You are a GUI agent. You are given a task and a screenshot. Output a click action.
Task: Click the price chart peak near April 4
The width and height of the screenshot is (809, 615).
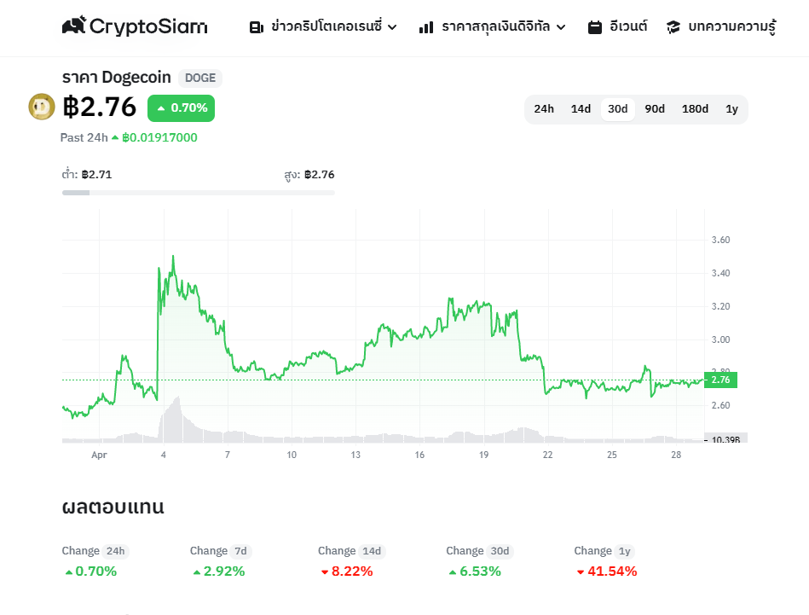pos(173,257)
